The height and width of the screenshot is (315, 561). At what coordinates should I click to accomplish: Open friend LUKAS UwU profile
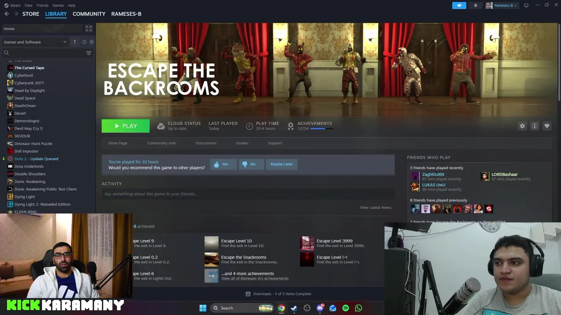(433, 185)
